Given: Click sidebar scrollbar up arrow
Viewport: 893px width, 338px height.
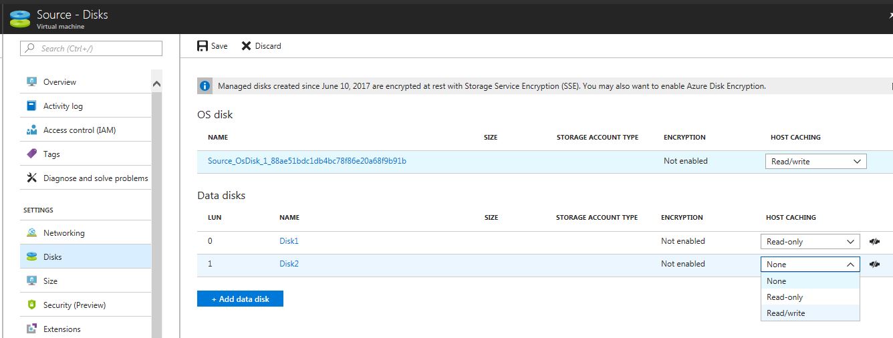Looking at the screenshot, I should point(157,84).
